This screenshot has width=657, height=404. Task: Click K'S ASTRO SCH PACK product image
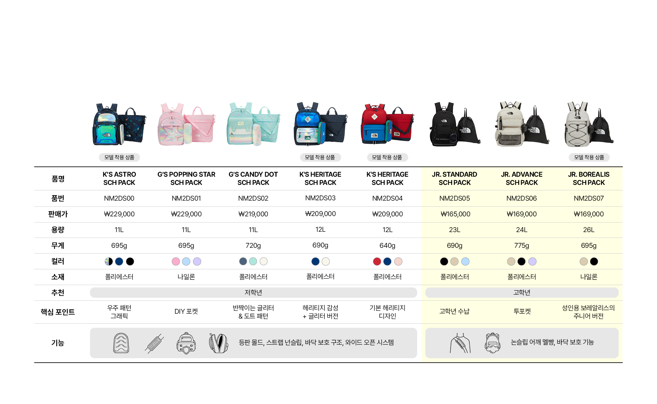tap(119, 125)
